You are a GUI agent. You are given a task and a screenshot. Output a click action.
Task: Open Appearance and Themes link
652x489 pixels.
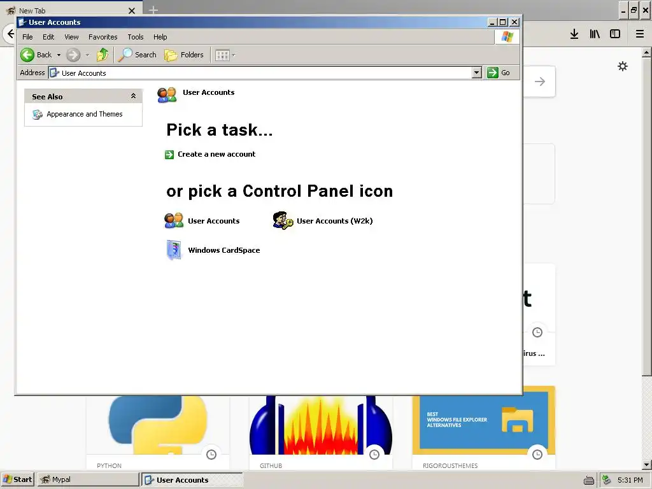[x=85, y=114]
